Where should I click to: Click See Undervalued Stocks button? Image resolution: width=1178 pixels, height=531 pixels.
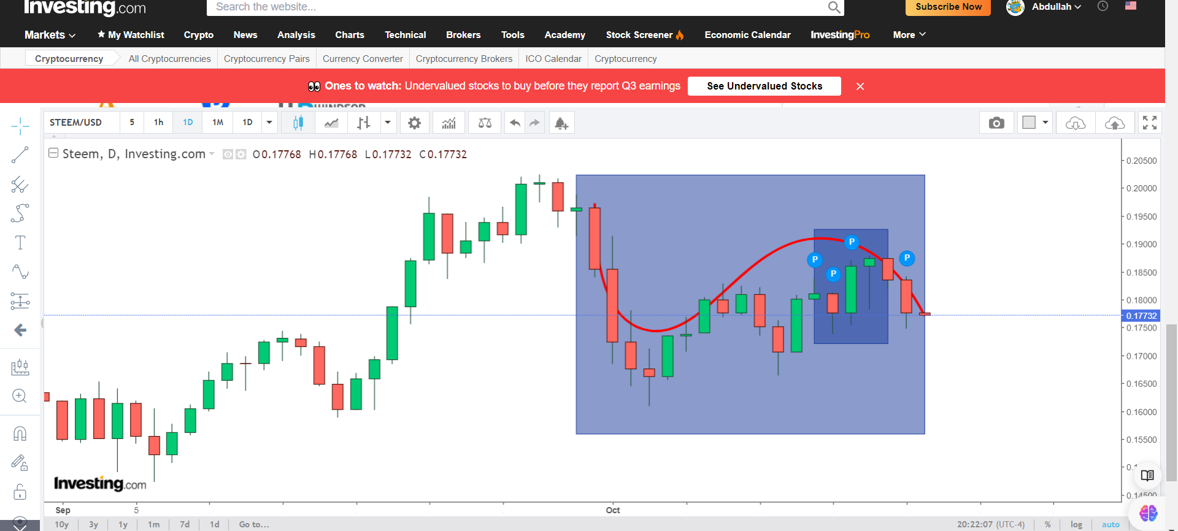764,86
